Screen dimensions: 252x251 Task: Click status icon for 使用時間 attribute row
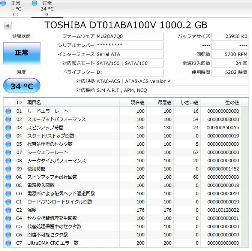(x=8, y=169)
